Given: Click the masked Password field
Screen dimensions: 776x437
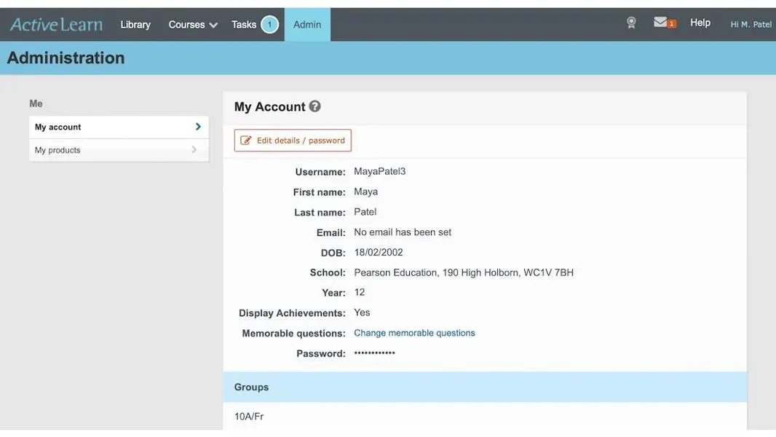Looking at the screenshot, I should point(373,353).
